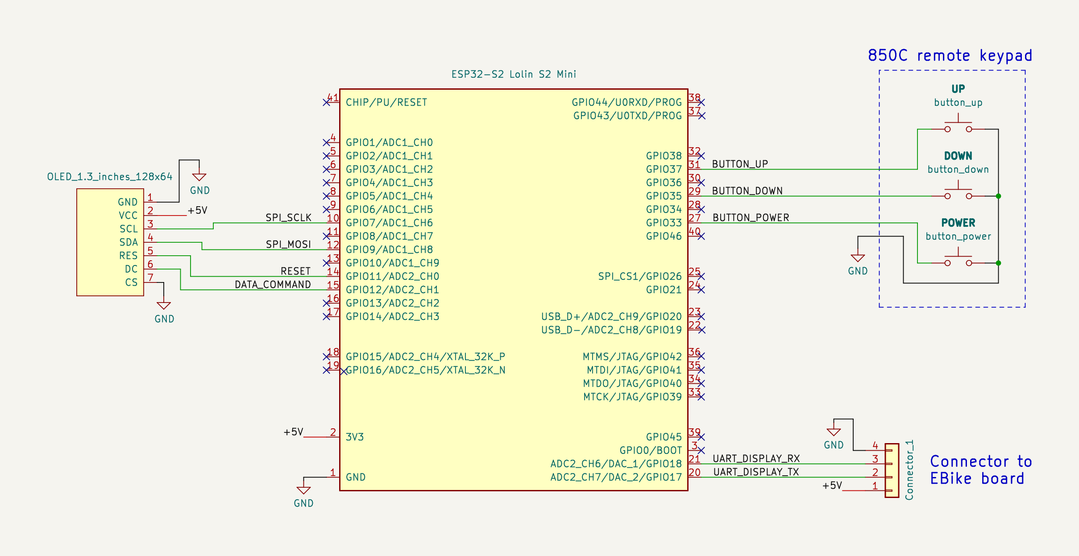Click the CHIP/PU/RESET pin name

386,102
